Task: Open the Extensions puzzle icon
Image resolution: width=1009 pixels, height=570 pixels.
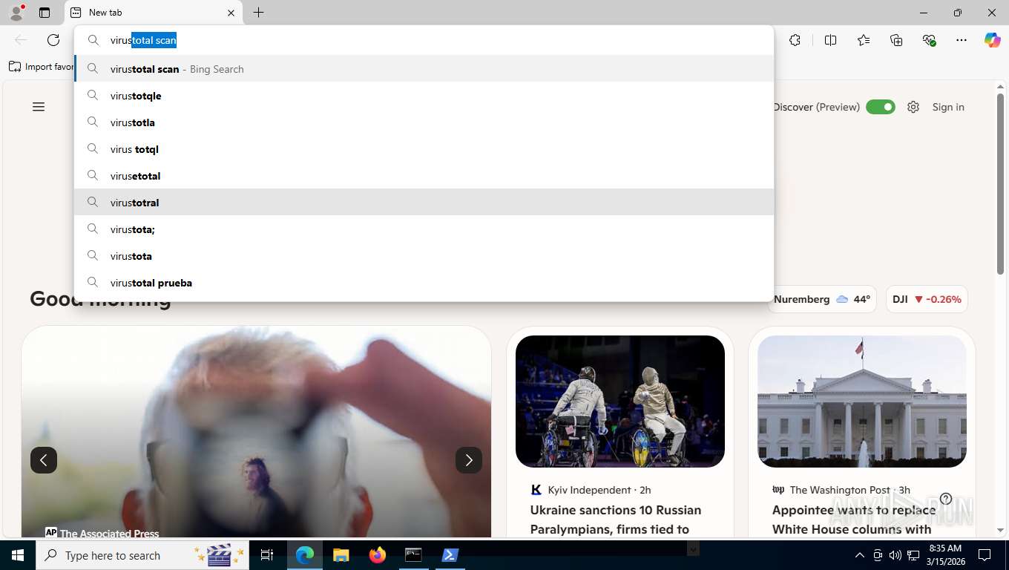Action: (x=795, y=40)
